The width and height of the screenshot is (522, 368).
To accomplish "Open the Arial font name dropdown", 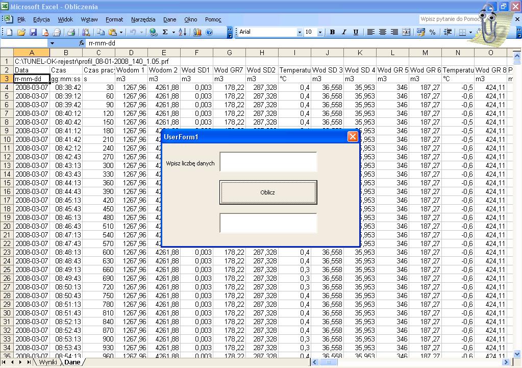I will click(300, 32).
